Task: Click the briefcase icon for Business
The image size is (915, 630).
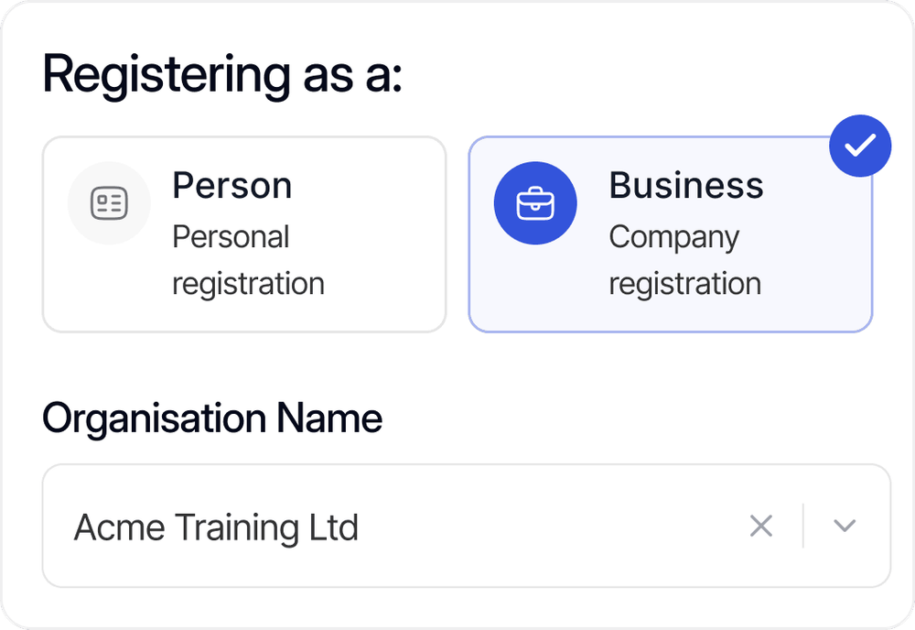Action: [x=535, y=203]
